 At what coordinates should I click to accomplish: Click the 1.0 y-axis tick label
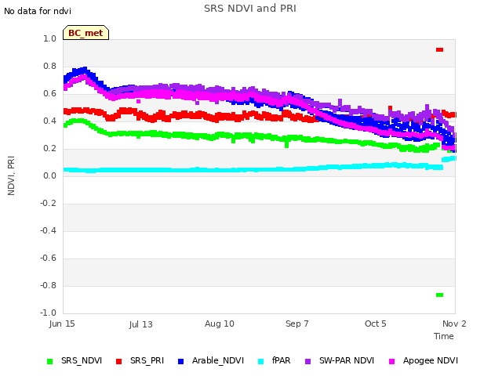[50, 38]
